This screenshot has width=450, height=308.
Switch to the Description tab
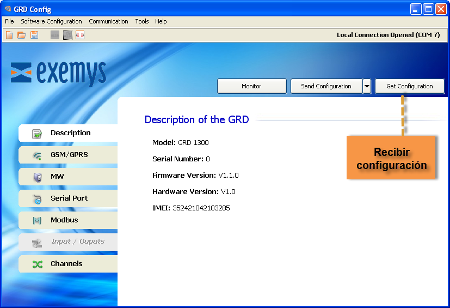click(70, 133)
